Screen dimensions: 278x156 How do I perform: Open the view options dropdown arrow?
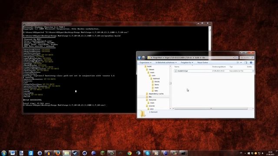(241, 62)
